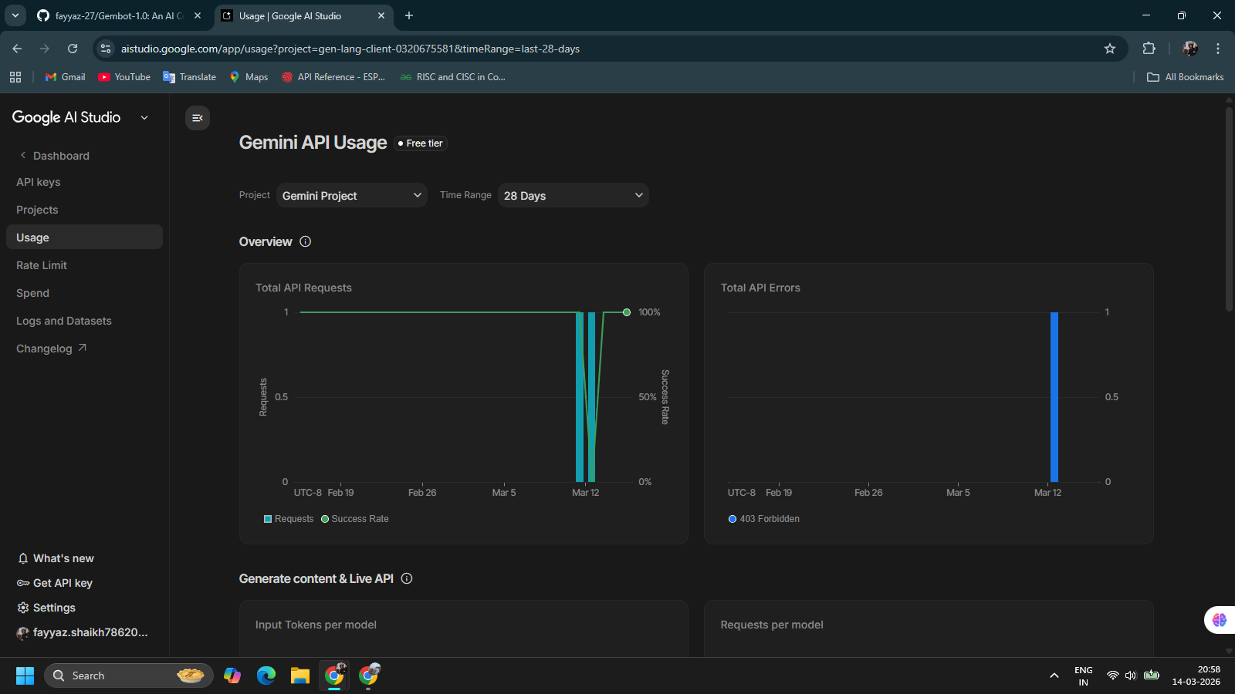View site information icon in address bar
Image resolution: width=1235 pixels, height=694 pixels.
click(106, 49)
